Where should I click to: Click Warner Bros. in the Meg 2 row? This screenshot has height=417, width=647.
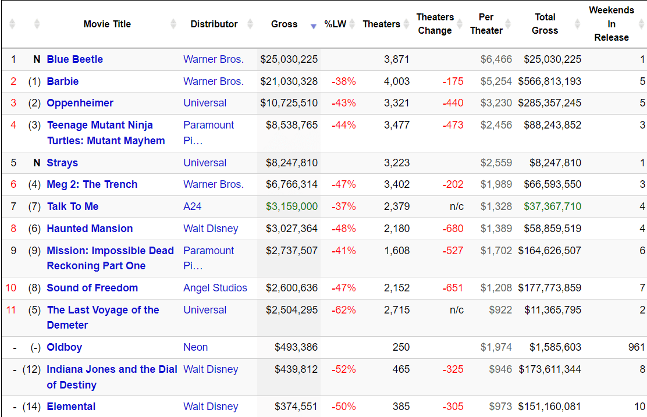(x=214, y=184)
